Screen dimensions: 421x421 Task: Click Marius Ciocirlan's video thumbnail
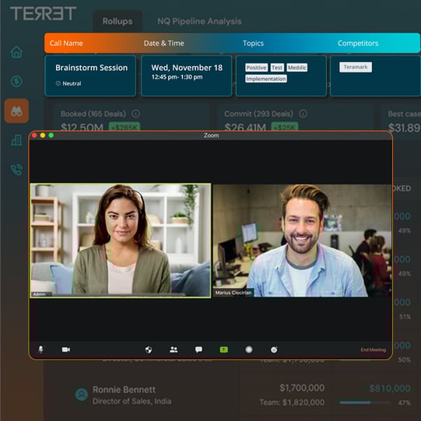[302, 240]
